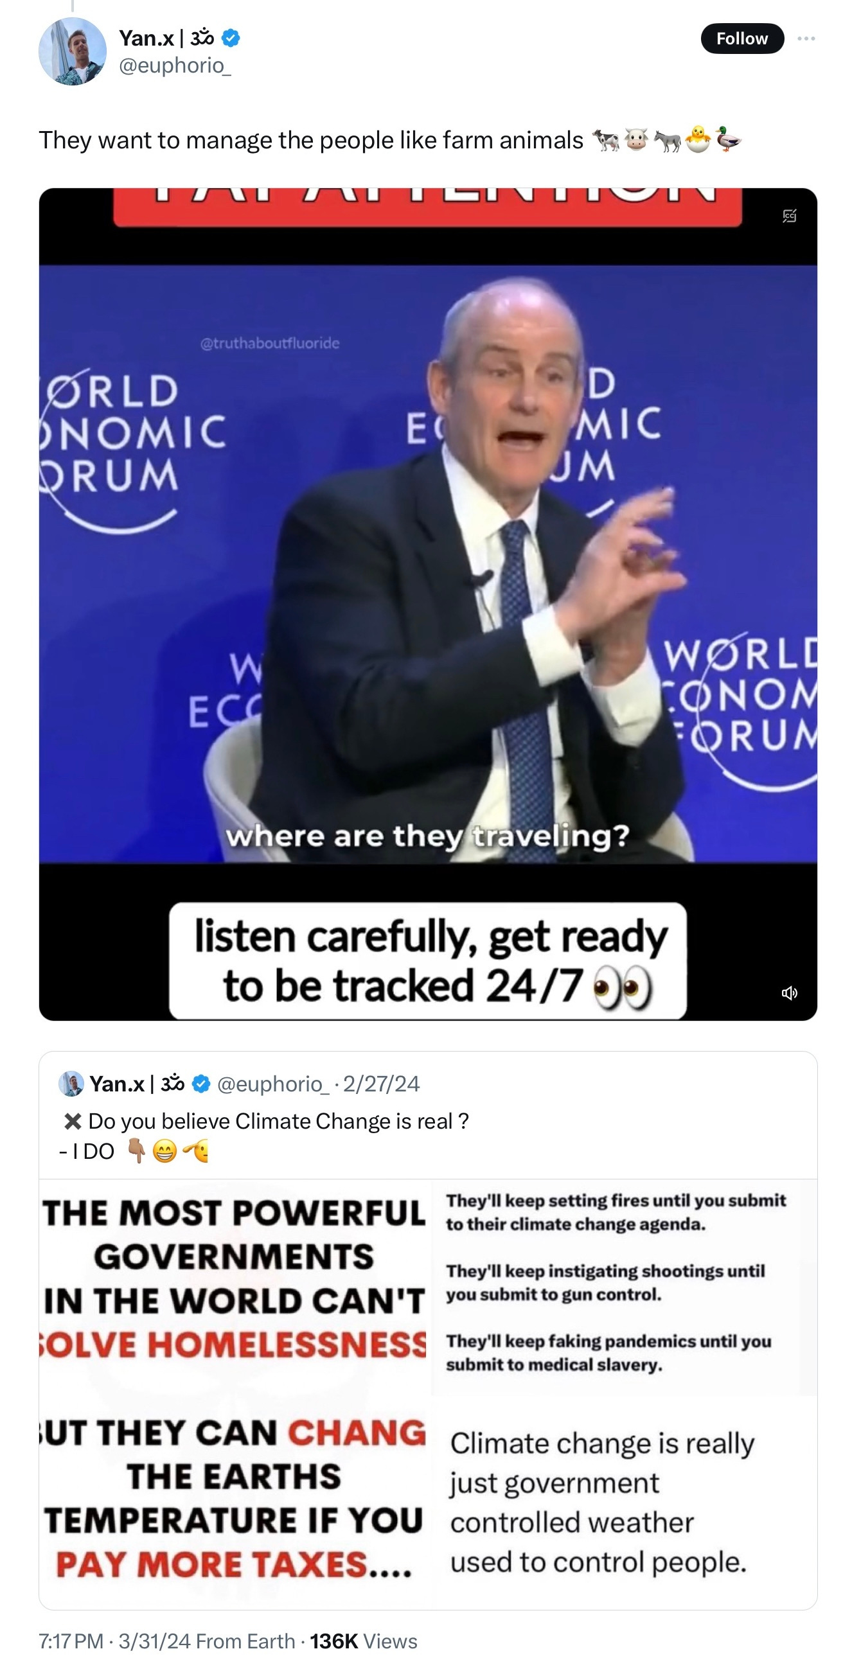Click the 'listen carefully' caption overlay
Screen dimensions: 852x1667
428,961
